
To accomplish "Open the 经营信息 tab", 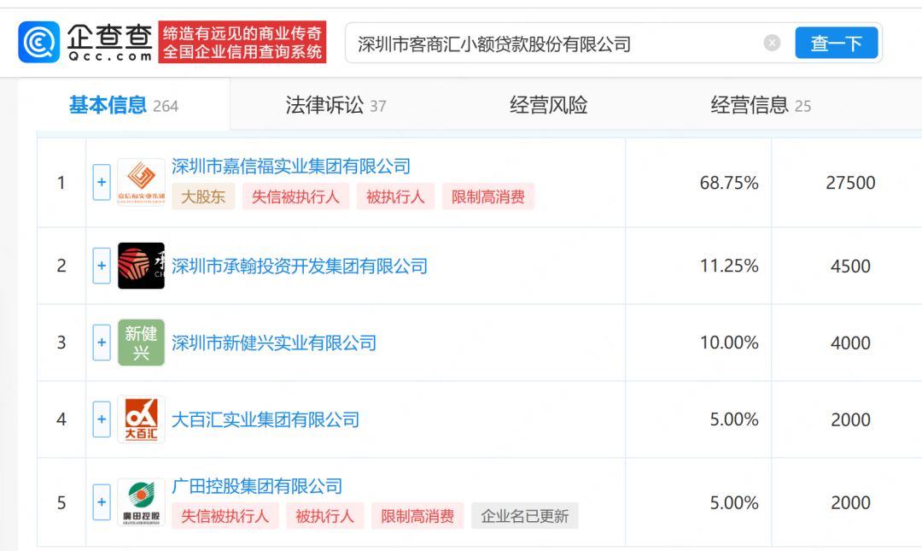I will coord(761,105).
